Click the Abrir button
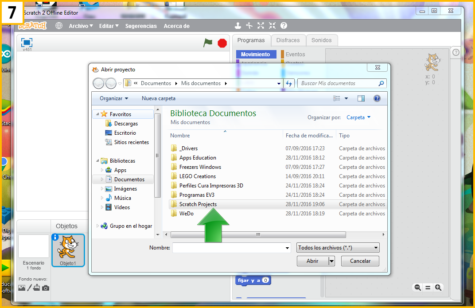This screenshot has height=308, width=475. click(x=313, y=261)
